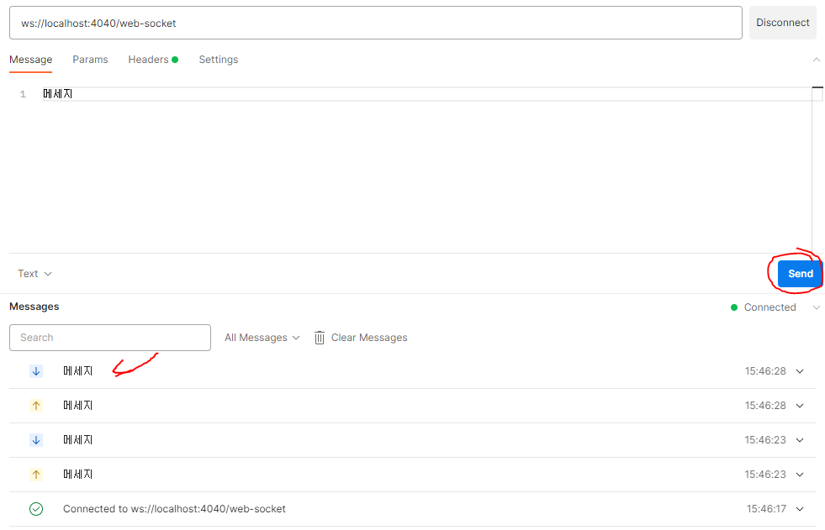This screenshot has height=530, width=825.
Task: Click the 메세지 text in the 15:46:23 incoming row
Action: (x=78, y=440)
